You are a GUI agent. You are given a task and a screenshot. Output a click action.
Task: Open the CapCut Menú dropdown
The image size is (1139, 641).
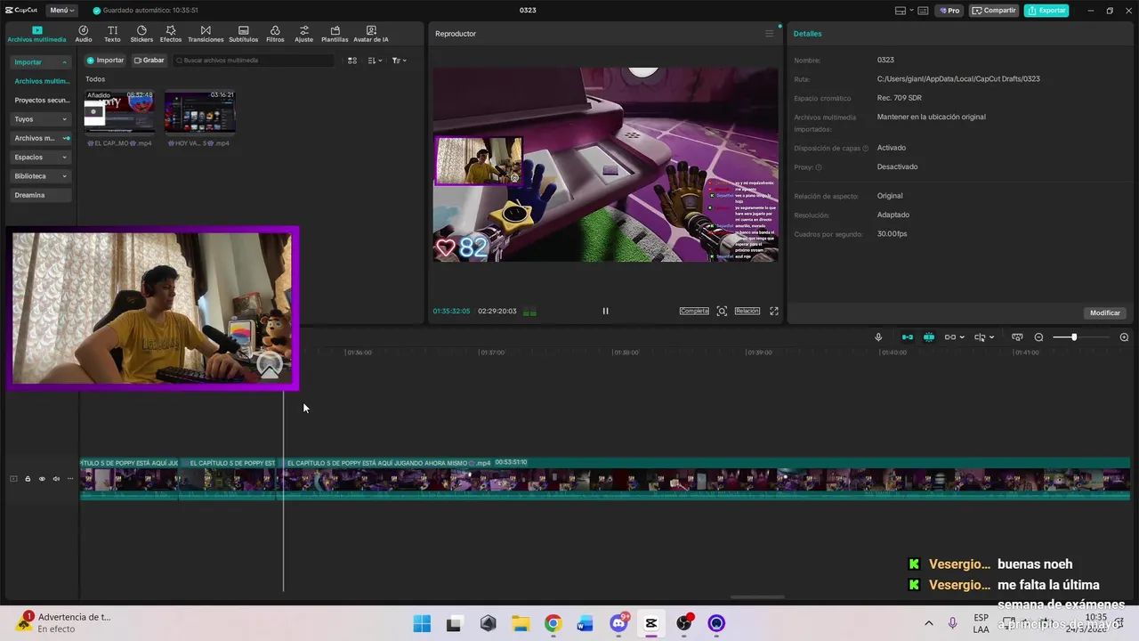click(61, 11)
